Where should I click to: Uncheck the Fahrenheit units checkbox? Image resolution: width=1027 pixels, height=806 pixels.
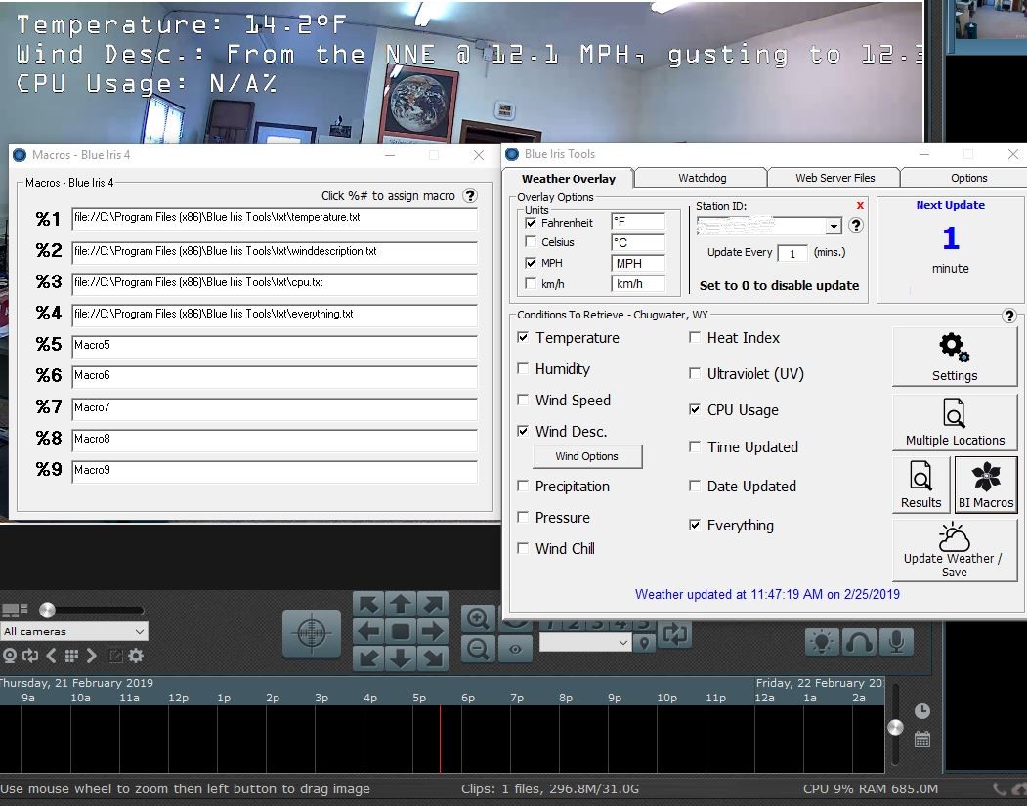pos(531,223)
